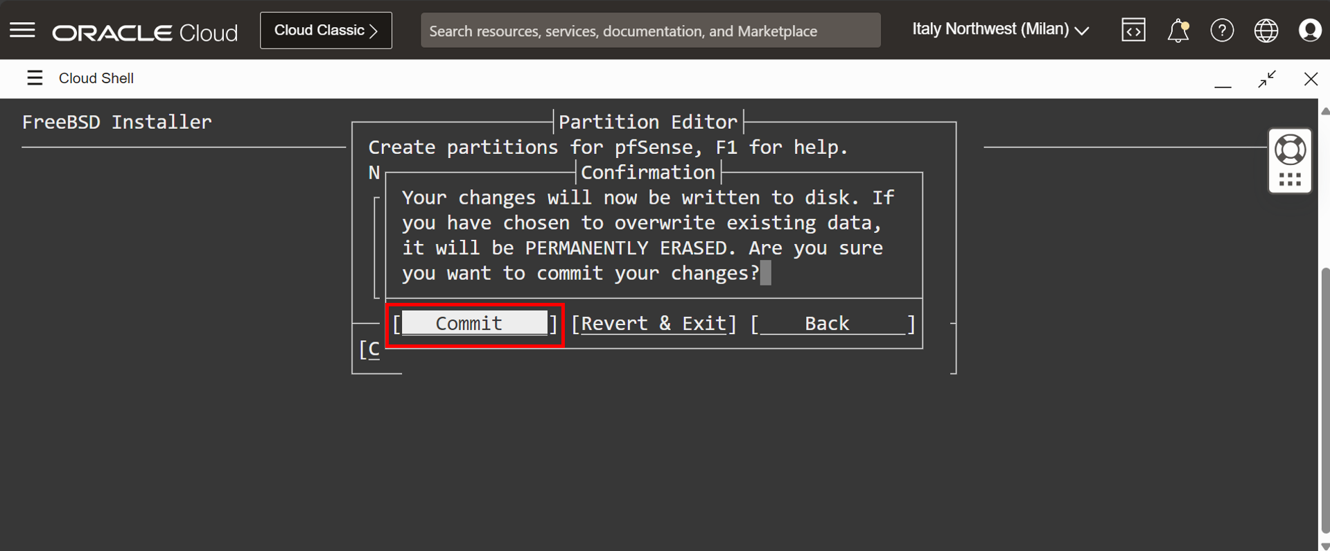Choose Revert & Exit option
This screenshot has width=1330, height=551.
click(654, 324)
